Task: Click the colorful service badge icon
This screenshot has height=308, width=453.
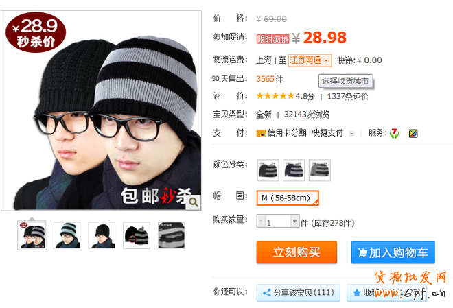Action: pyautogui.click(x=413, y=133)
